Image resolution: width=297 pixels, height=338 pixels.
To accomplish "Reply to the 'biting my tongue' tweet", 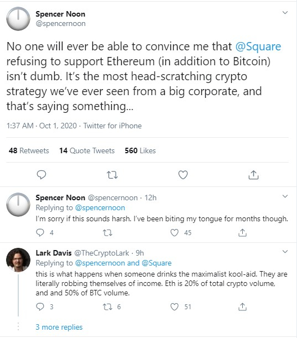I will pyautogui.click(x=40, y=232).
